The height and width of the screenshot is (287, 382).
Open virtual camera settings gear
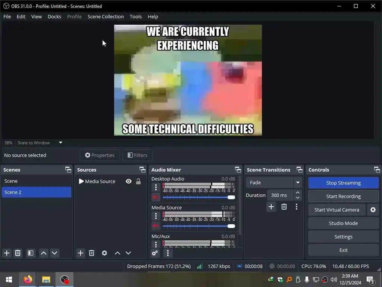(x=373, y=210)
